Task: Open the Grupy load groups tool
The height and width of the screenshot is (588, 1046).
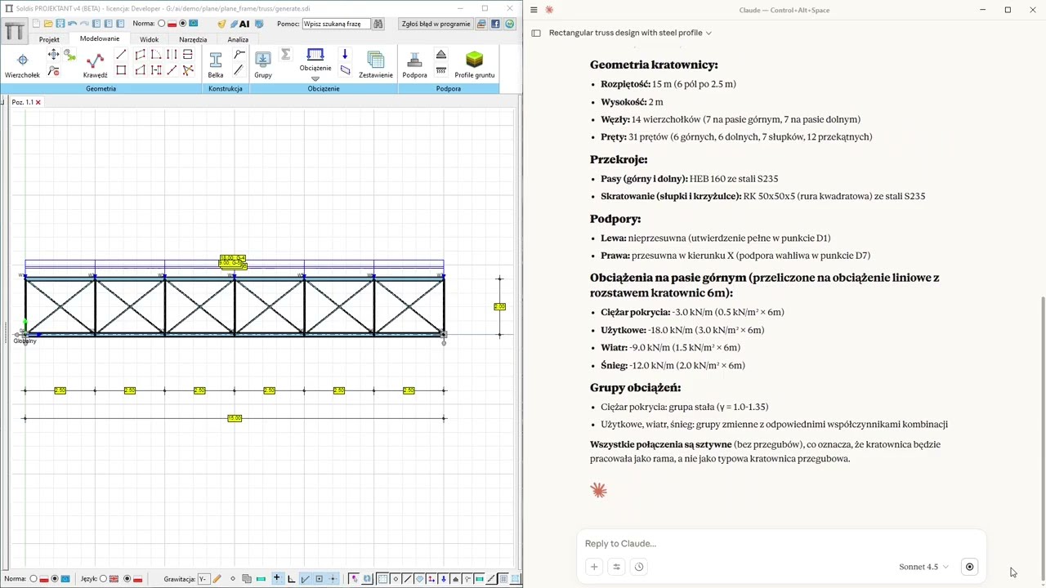Action: coord(262,65)
